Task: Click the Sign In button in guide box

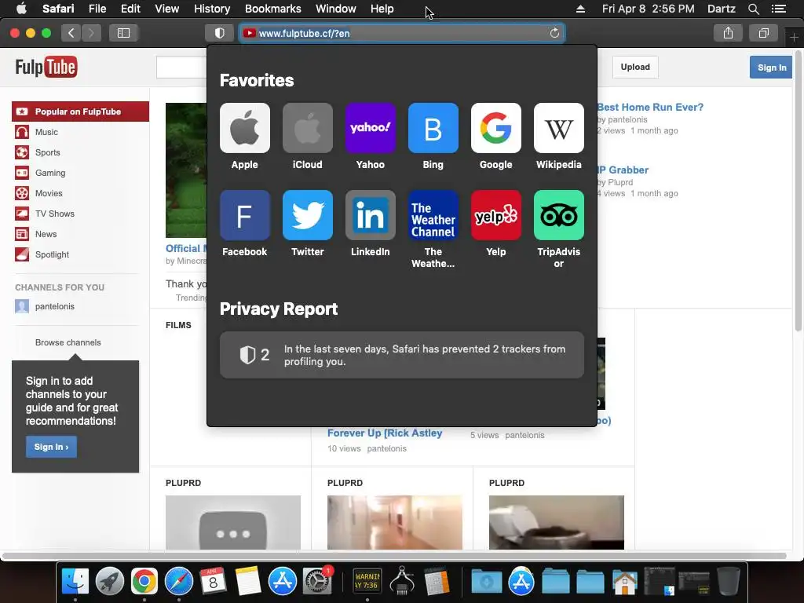Action: [51, 447]
